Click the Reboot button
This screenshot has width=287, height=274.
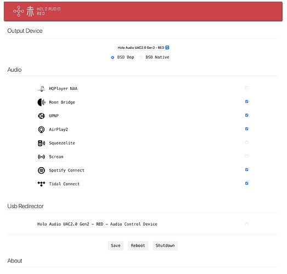(x=138, y=246)
